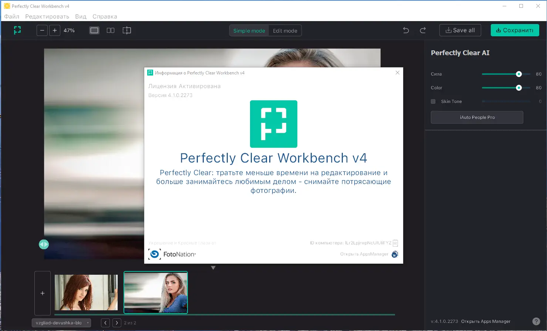547x331 pixels.
Task: Click the AppsManager globe icon in the dialog
Action: click(x=395, y=254)
